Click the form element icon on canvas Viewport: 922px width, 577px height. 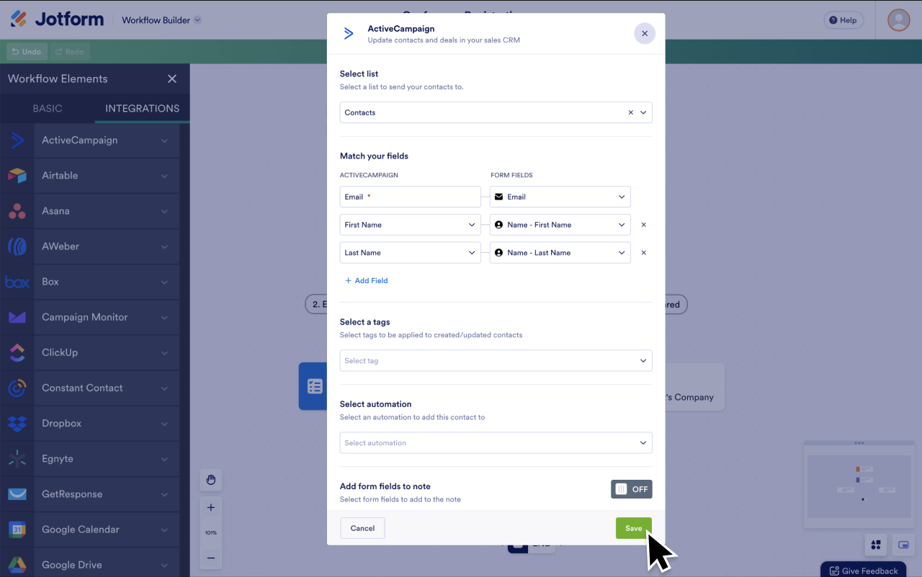(x=315, y=387)
